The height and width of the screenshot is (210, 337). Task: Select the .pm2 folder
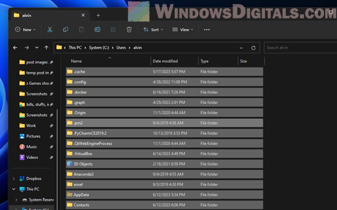coord(165,123)
